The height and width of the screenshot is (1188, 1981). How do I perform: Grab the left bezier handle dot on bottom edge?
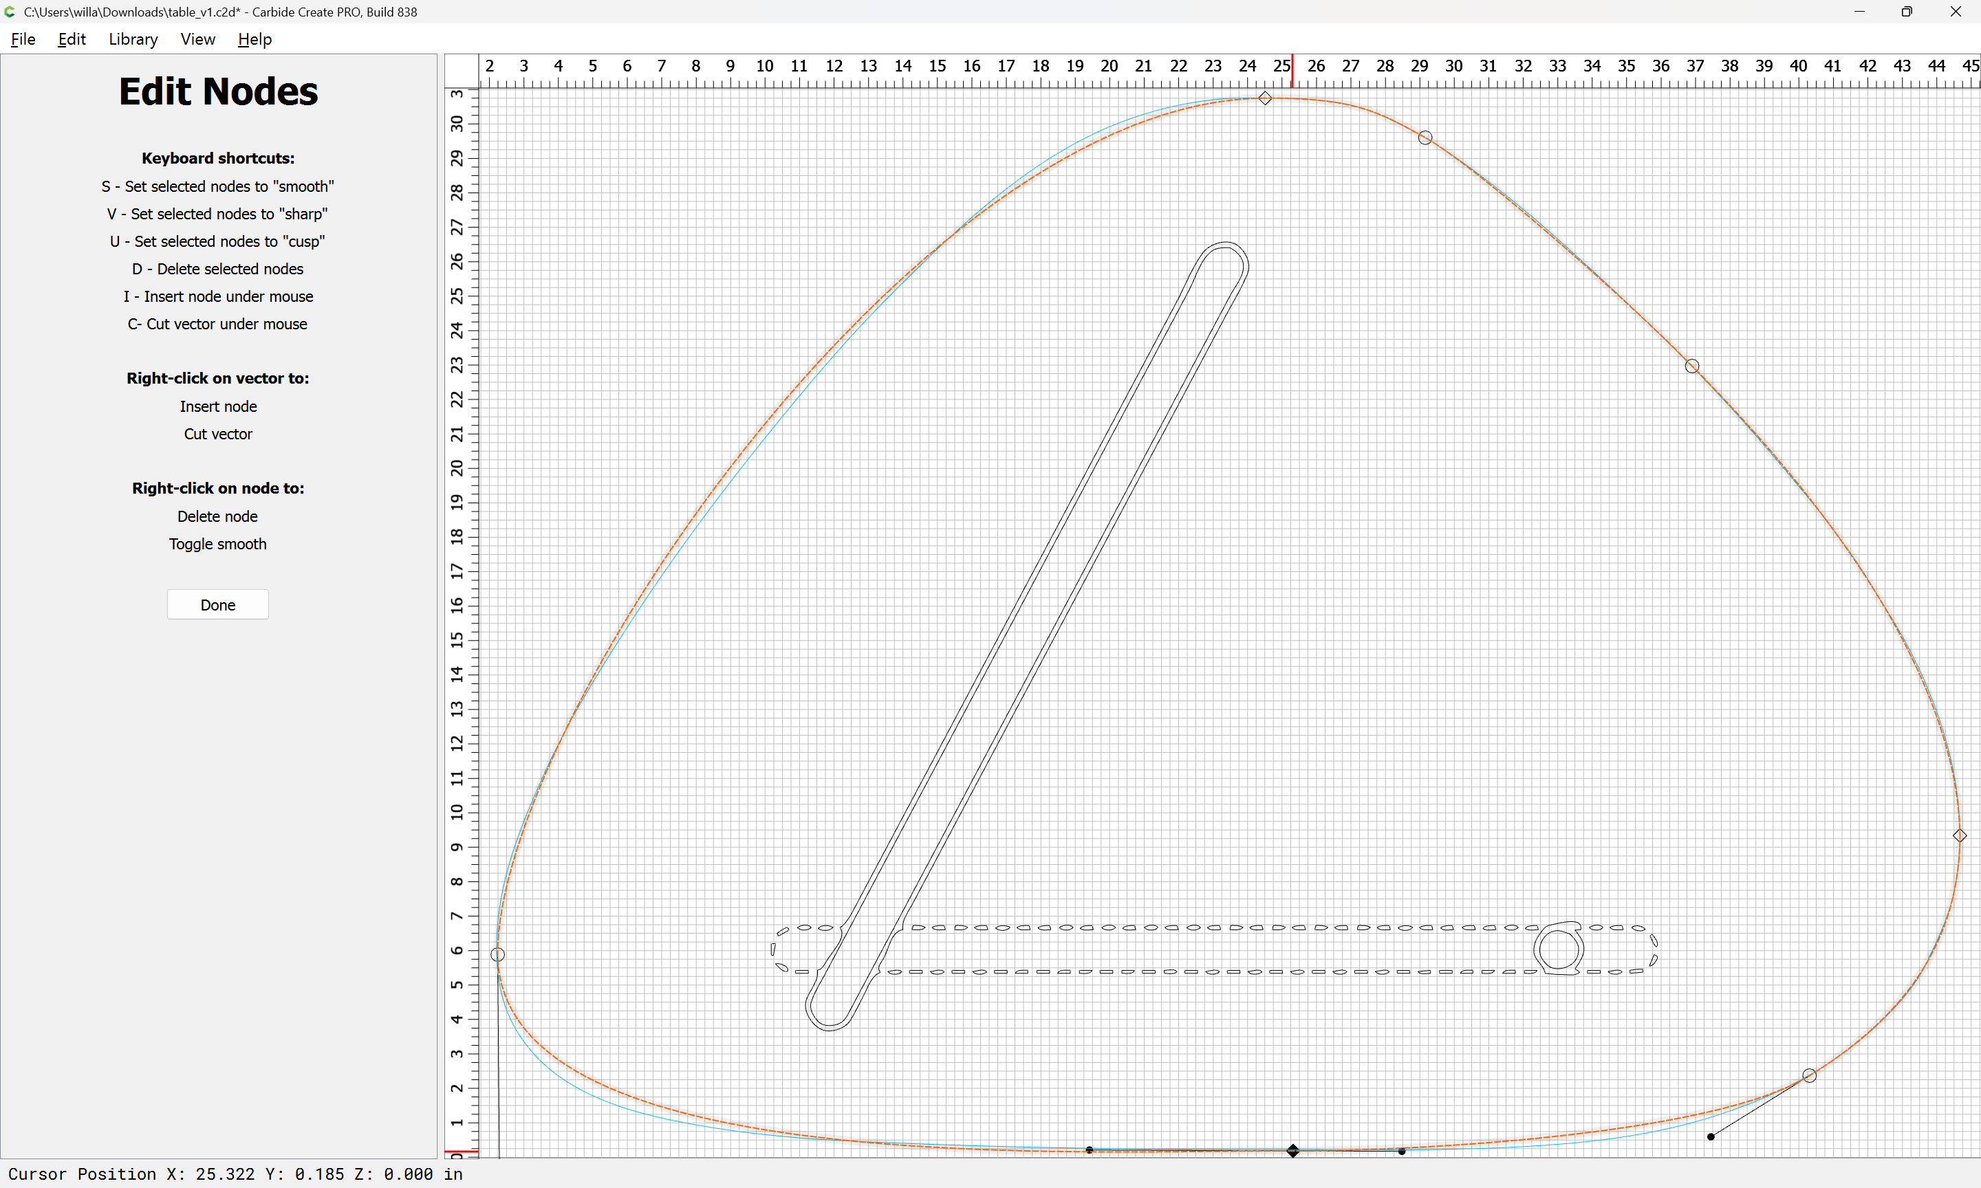pos(1089,1150)
